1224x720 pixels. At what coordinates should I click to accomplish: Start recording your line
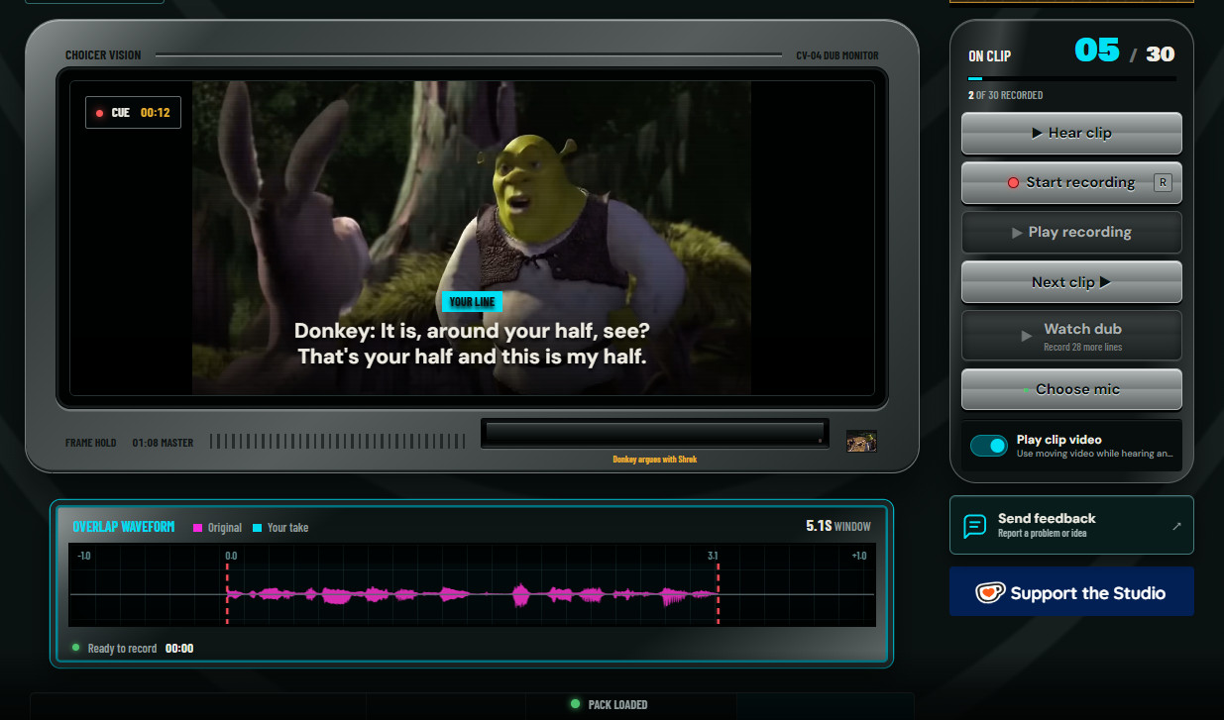[x=1071, y=182]
